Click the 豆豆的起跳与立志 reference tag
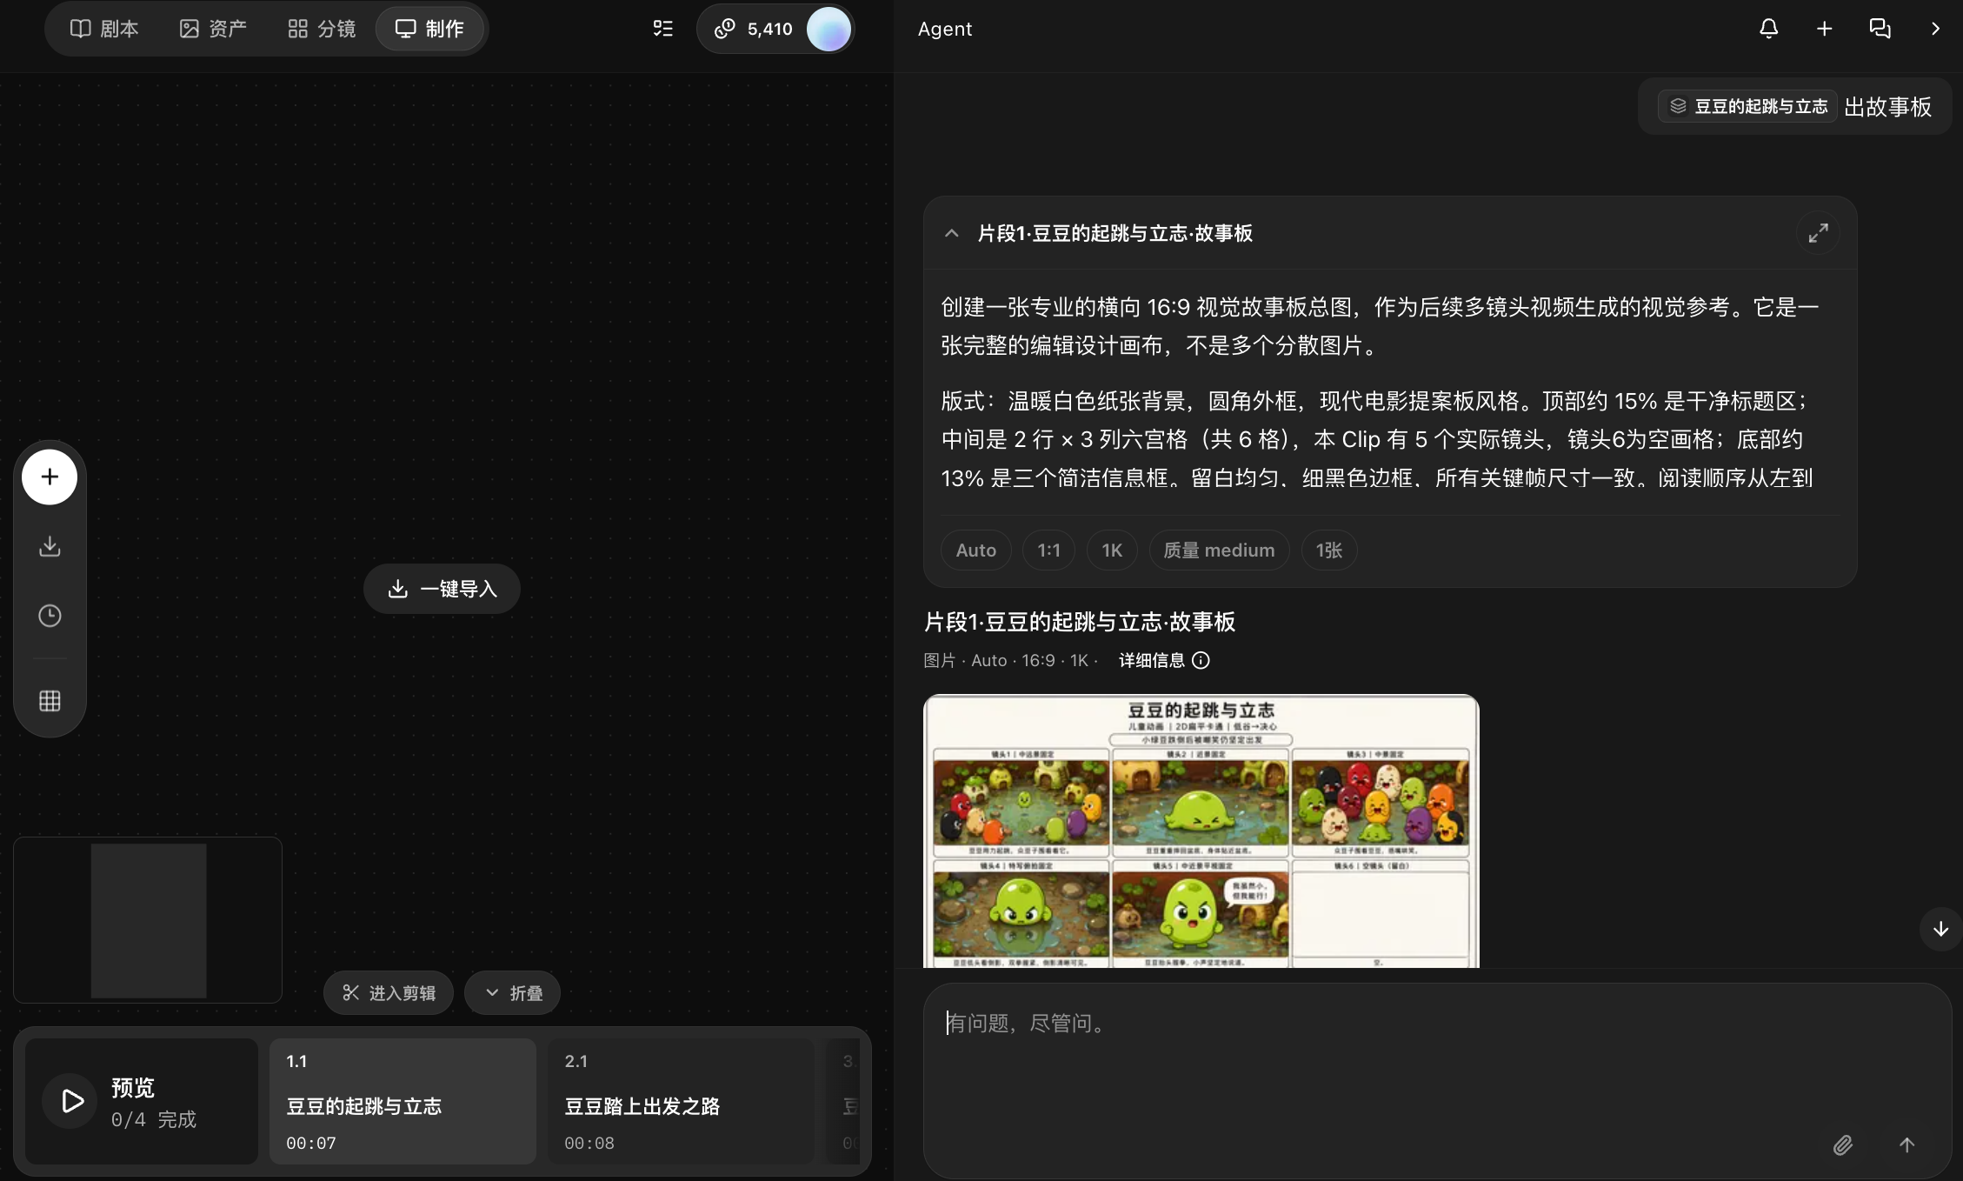The image size is (1963, 1181). [x=1747, y=106]
